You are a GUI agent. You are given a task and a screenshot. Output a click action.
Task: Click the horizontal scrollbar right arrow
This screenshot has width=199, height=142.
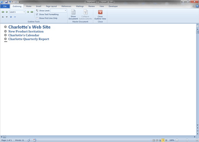click(195, 137)
